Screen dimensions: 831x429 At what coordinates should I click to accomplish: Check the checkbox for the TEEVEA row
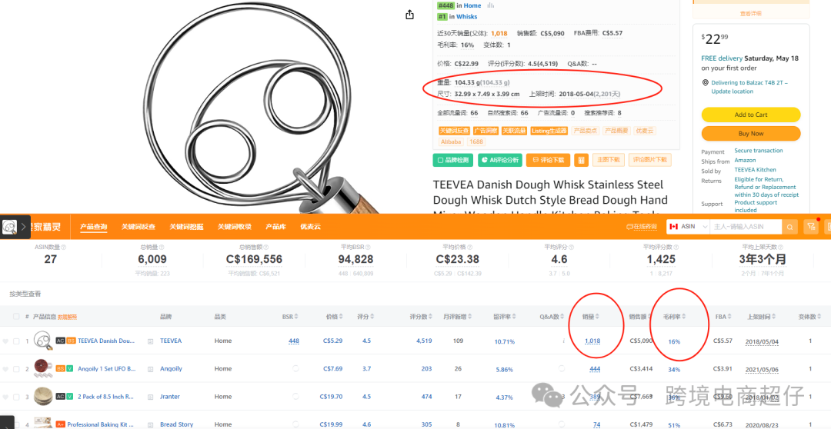[x=16, y=341]
